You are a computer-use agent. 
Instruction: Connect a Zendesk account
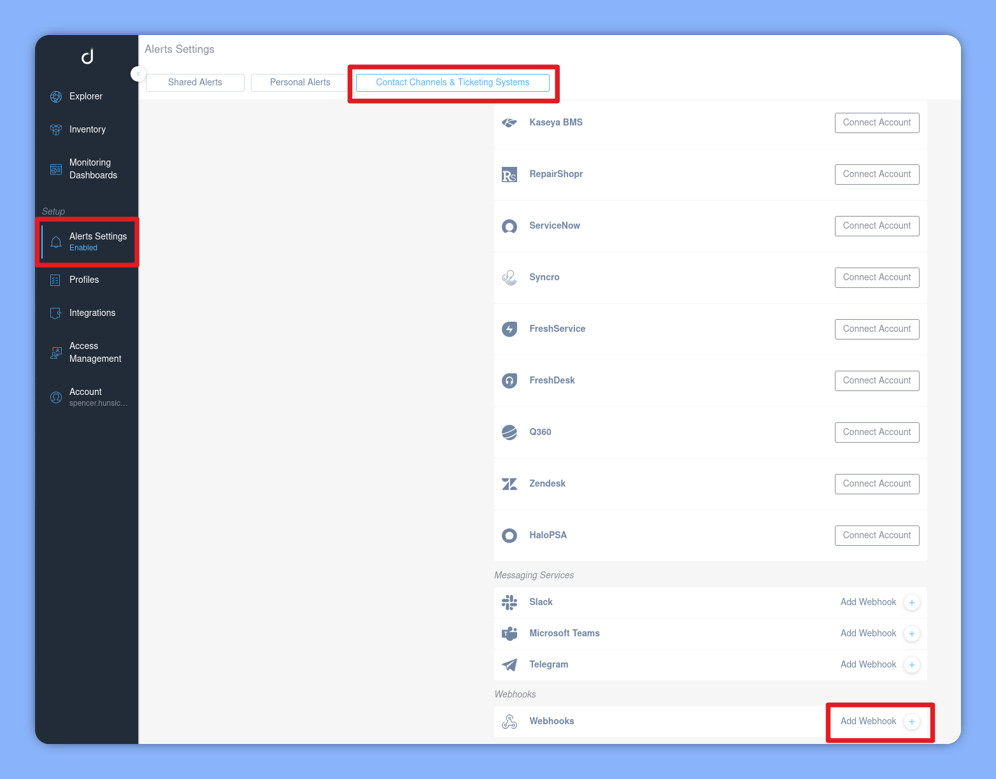point(877,483)
